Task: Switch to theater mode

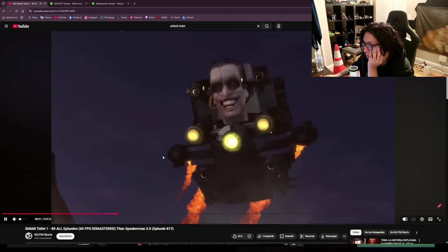Action: tap(430, 219)
